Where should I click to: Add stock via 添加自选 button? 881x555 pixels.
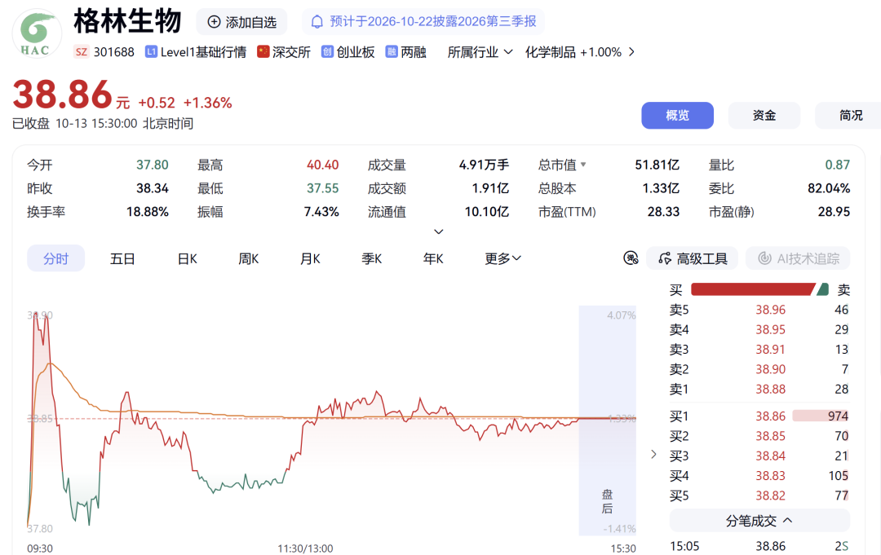pos(241,22)
